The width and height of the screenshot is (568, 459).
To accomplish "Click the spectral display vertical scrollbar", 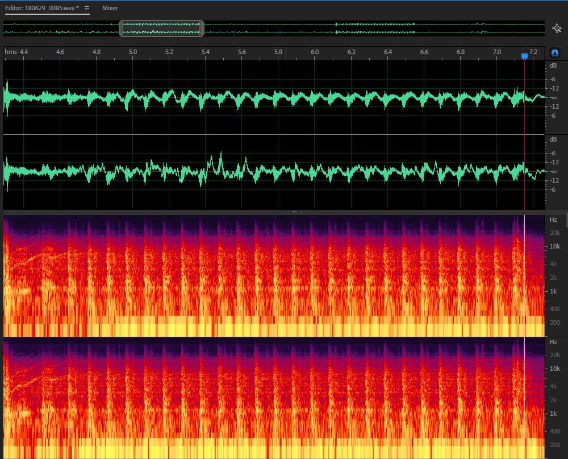I will pyautogui.click(x=566, y=222).
